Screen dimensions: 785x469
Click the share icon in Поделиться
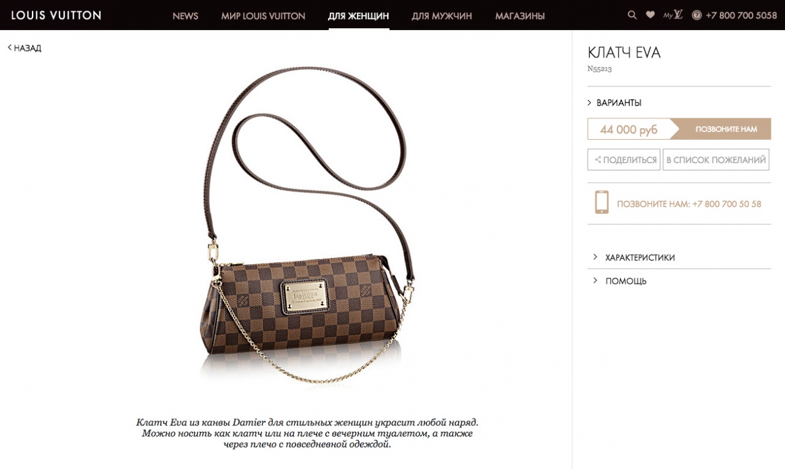(x=598, y=160)
